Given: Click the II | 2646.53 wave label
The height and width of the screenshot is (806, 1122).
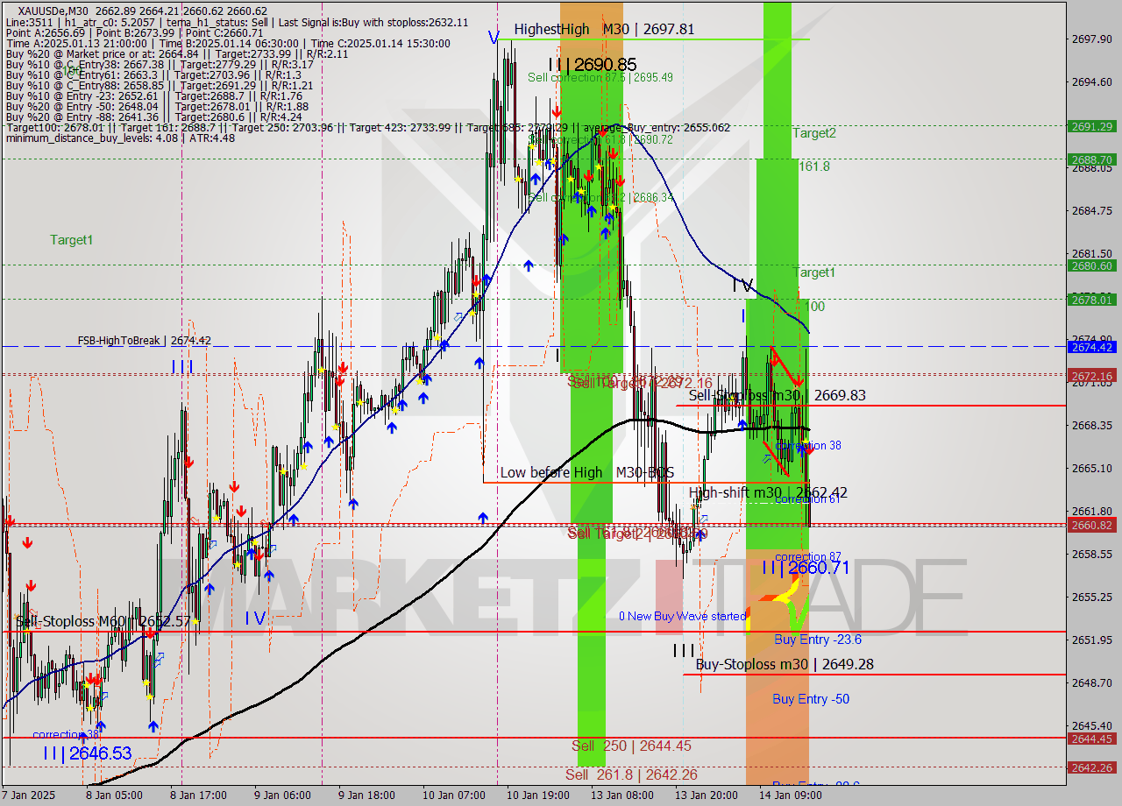Looking at the screenshot, I should pos(88,753).
